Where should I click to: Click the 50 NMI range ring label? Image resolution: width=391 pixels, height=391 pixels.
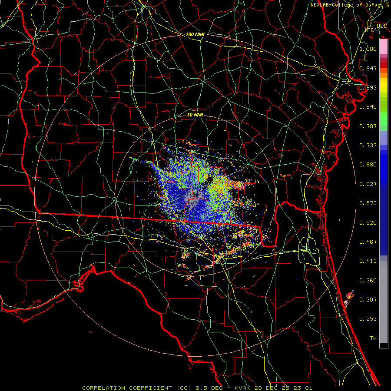pos(195,115)
